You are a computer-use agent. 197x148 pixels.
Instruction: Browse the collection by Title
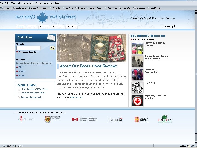pyautogui.click(x=21, y=67)
